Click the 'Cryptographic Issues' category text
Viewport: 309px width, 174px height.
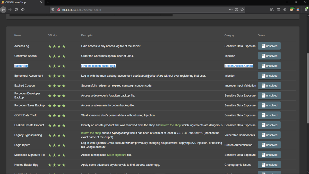(238, 165)
